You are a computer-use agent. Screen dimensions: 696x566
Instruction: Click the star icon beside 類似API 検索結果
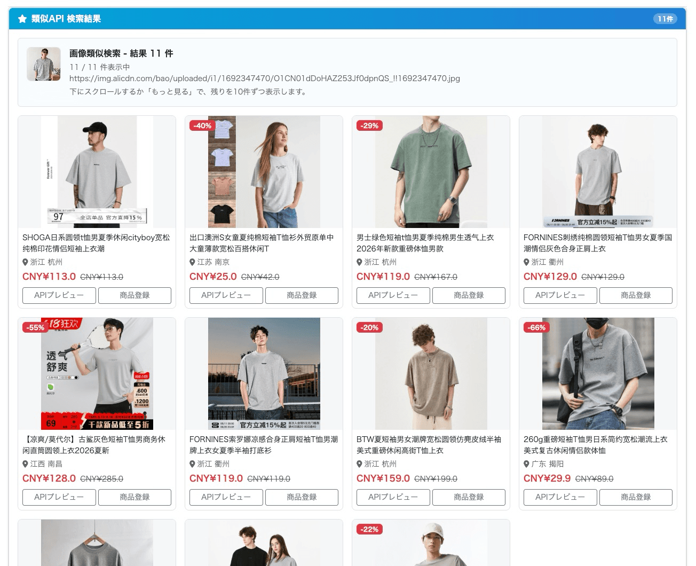tap(22, 19)
